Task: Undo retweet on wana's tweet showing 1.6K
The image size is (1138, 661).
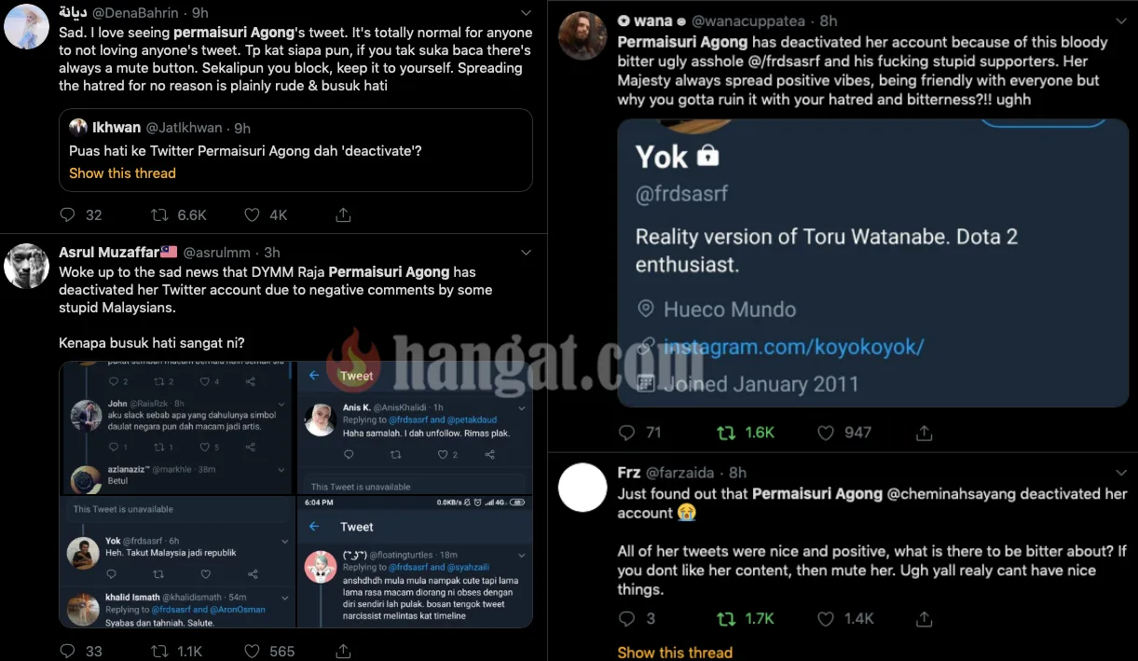Action: click(x=725, y=433)
